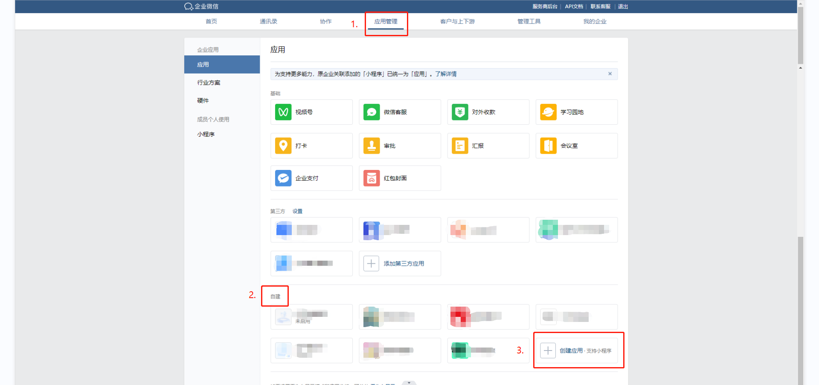Select 小程序 in the left sidebar
This screenshot has width=819, height=385.
pyautogui.click(x=206, y=134)
